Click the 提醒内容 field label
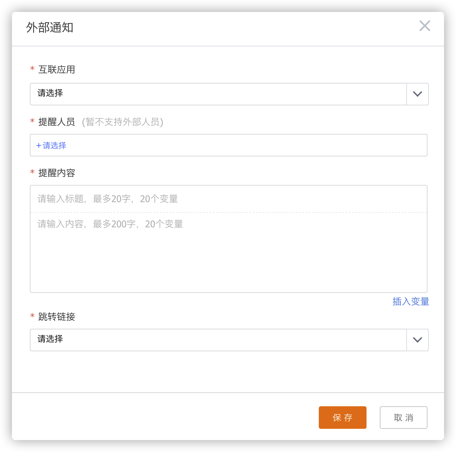 (57, 173)
